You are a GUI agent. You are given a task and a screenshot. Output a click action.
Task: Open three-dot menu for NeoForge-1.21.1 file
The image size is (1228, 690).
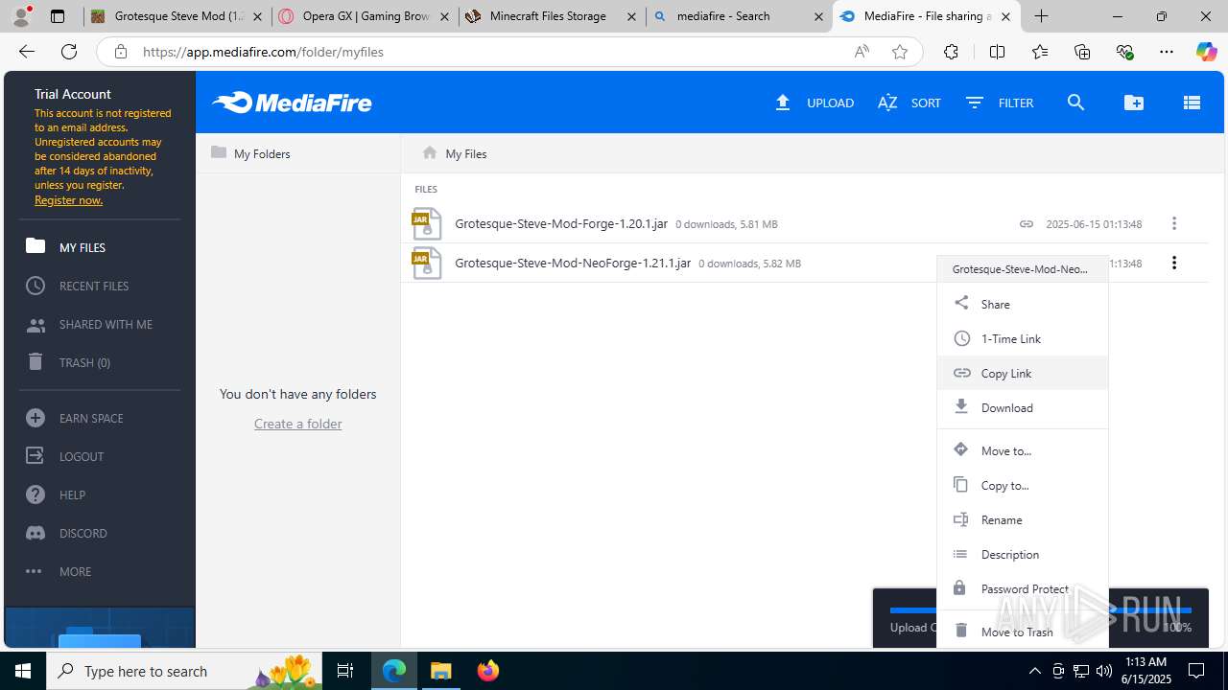pyautogui.click(x=1174, y=263)
